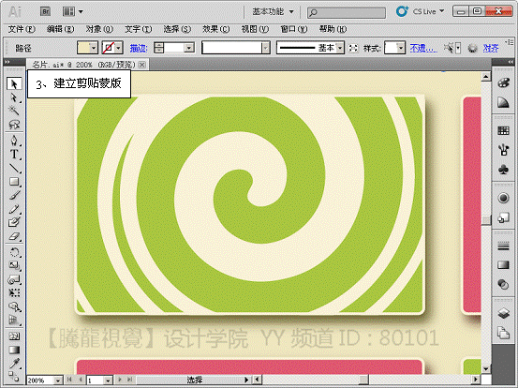Open the stroke weight dropdown
The width and height of the screenshot is (518, 388).
189,48
